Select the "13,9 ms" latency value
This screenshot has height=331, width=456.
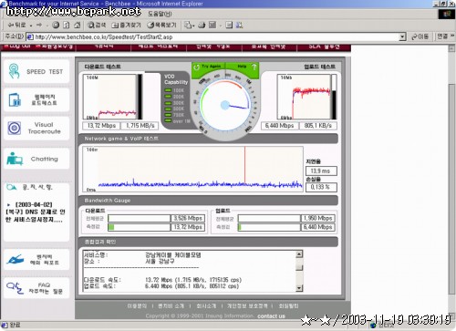[x=321, y=171]
